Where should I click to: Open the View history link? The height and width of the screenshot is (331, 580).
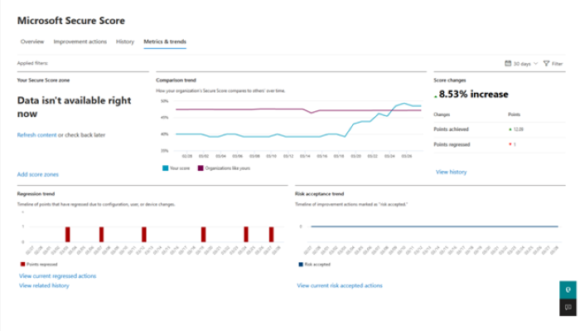coord(451,172)
